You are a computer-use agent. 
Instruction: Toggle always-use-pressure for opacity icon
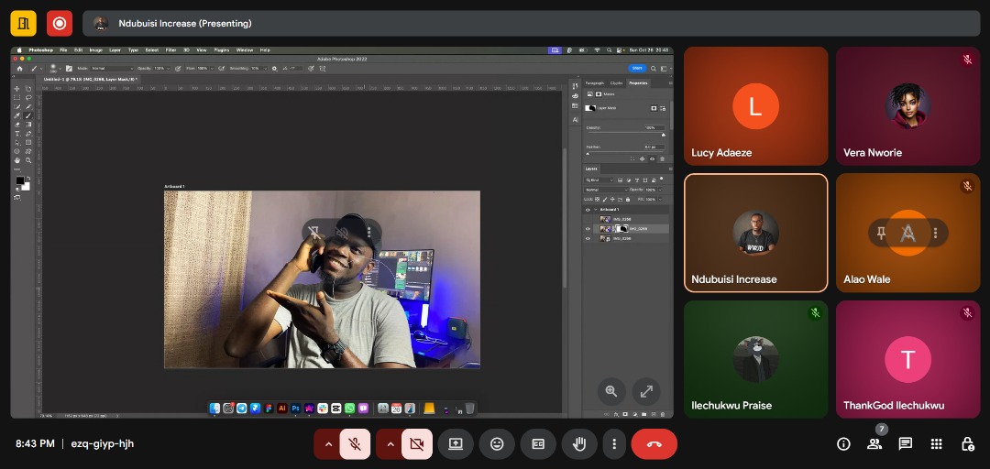(178, 68)
